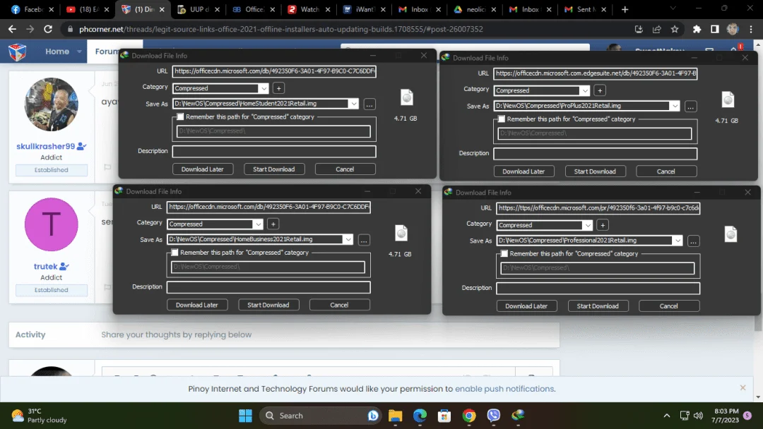Image resolution: width=763 pixels, height=429 pixels.
Task: Click Download Later in ProPlus2021Retail dialog
Action: [x=524, y=171]
